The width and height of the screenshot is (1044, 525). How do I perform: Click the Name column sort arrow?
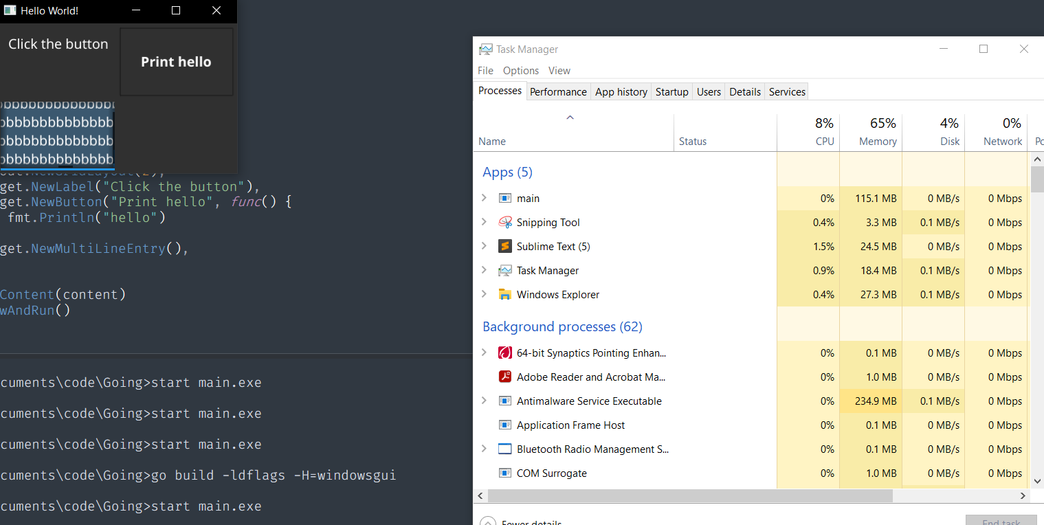pyautogui.click(x=570, y=117)
